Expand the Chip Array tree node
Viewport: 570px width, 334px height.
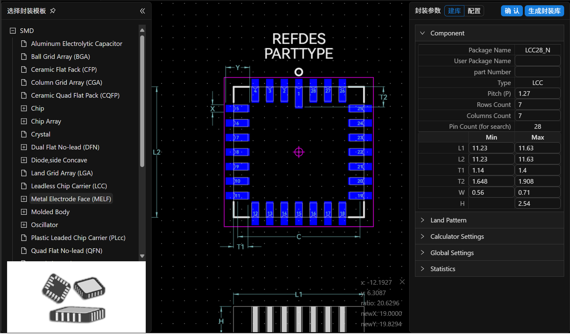click(24, 121)
